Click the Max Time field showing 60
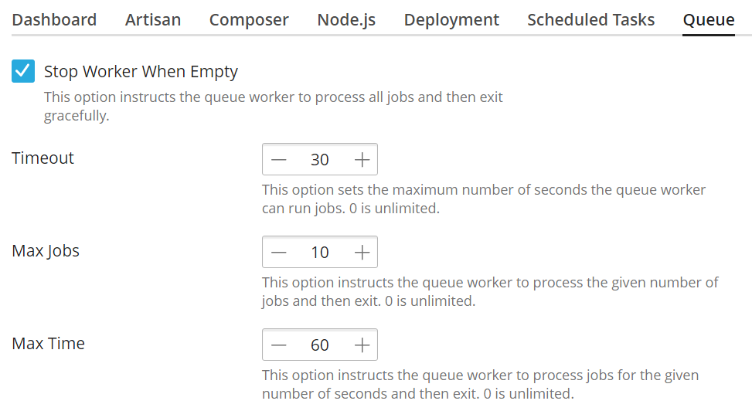Viewport: 752px width, 411px height. (x=320, y=345)
